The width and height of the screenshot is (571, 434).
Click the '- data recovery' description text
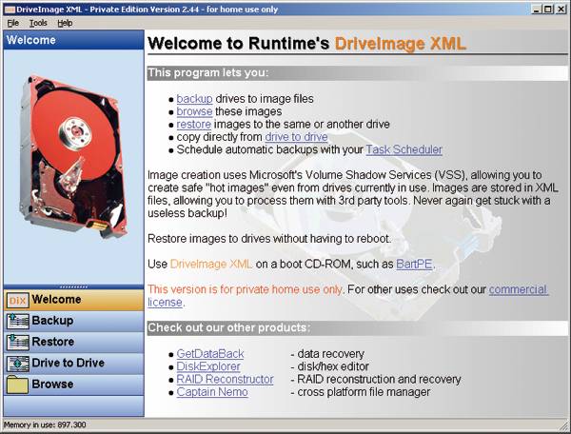327,353
